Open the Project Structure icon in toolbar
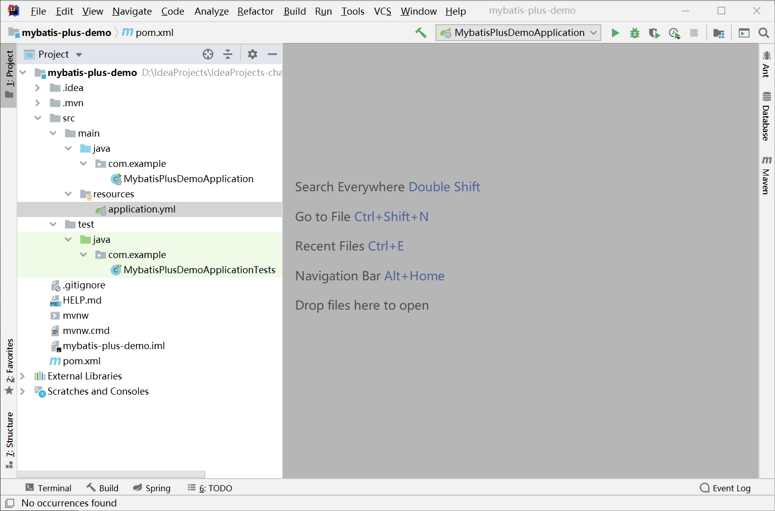The height and width of the screenshot is (511, 775). point(718,33)
